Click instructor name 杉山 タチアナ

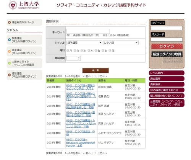click(x=106, y=142)
